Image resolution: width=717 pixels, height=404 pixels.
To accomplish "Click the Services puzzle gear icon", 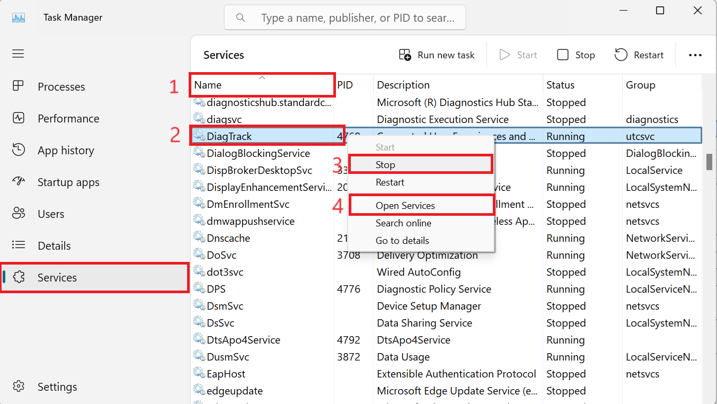I will pos(19,277).
